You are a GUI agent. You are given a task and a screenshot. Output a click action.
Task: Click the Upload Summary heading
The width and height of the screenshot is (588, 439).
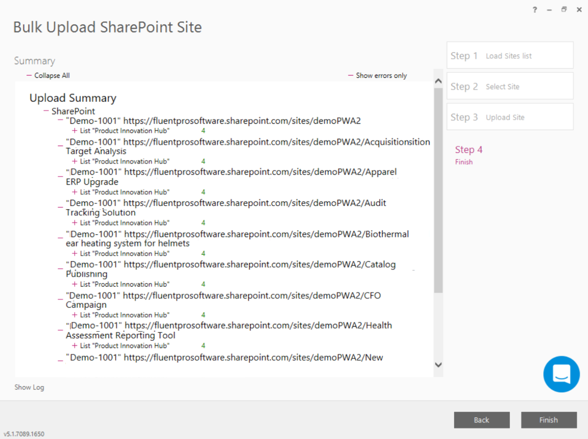click(73, 98)
